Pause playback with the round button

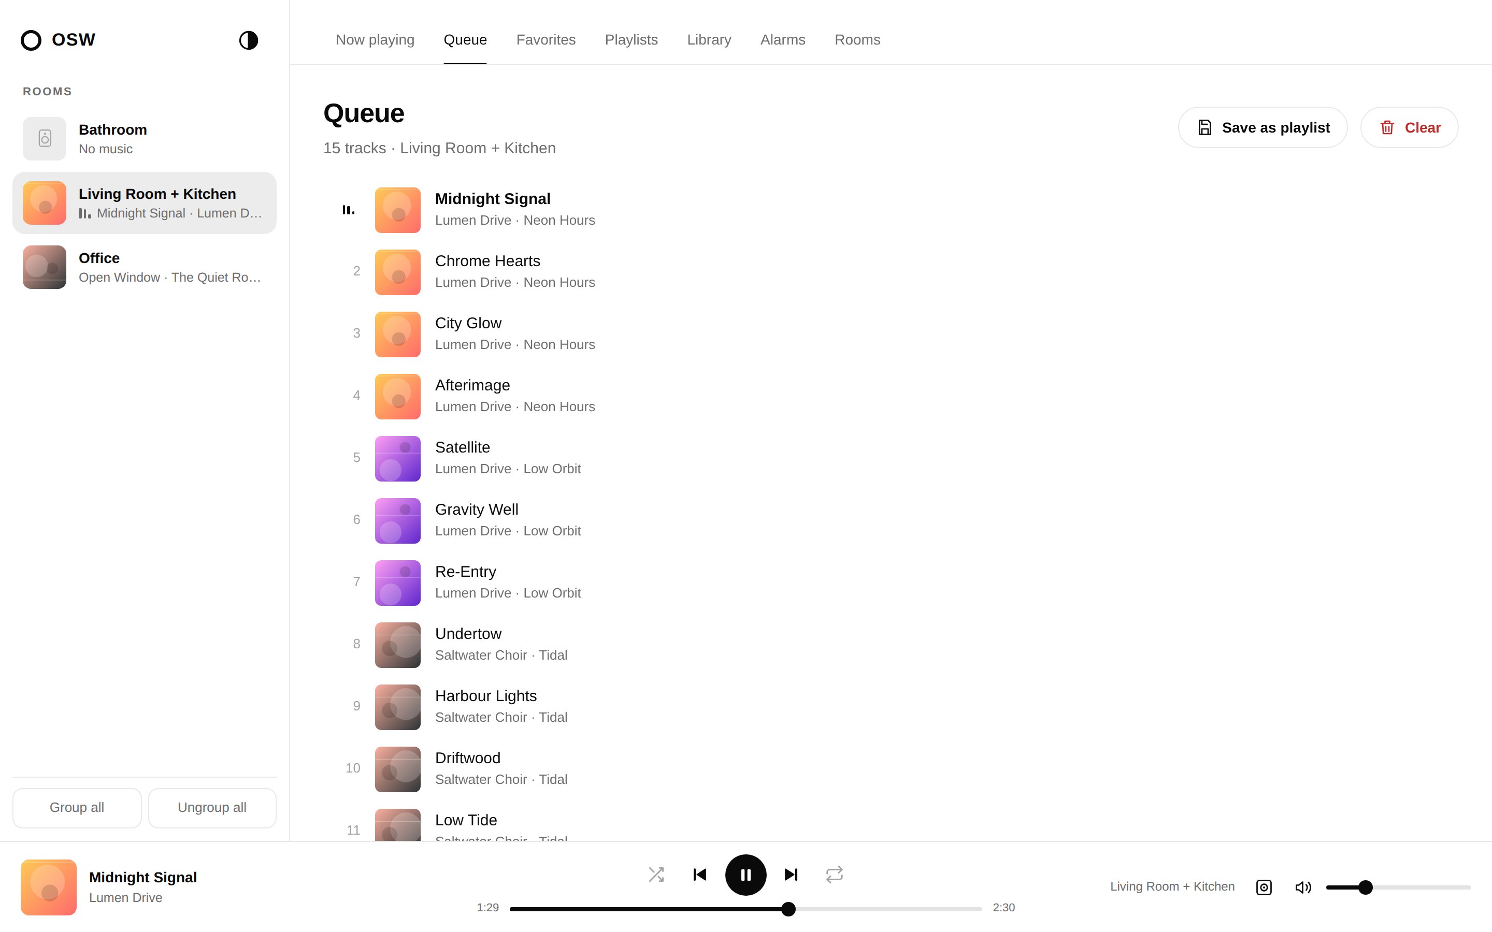[x=745, y=875]
